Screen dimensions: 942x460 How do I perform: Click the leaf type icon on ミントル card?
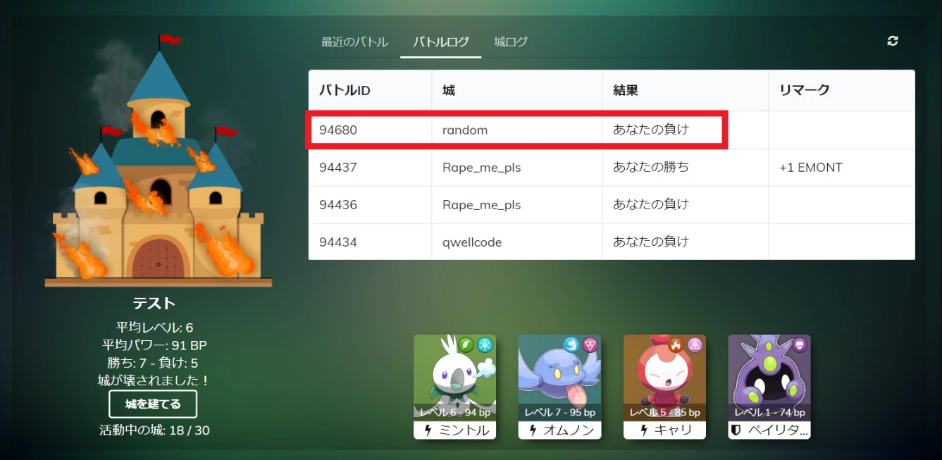pos(466,345)
